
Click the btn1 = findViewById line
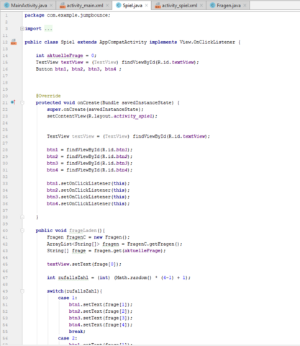click(x=89, y=150)
